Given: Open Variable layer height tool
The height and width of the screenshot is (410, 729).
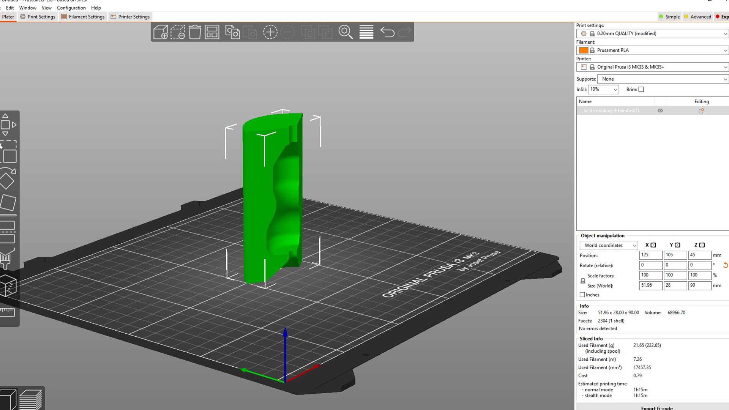Looking at the screenshot, I should 366,32.
